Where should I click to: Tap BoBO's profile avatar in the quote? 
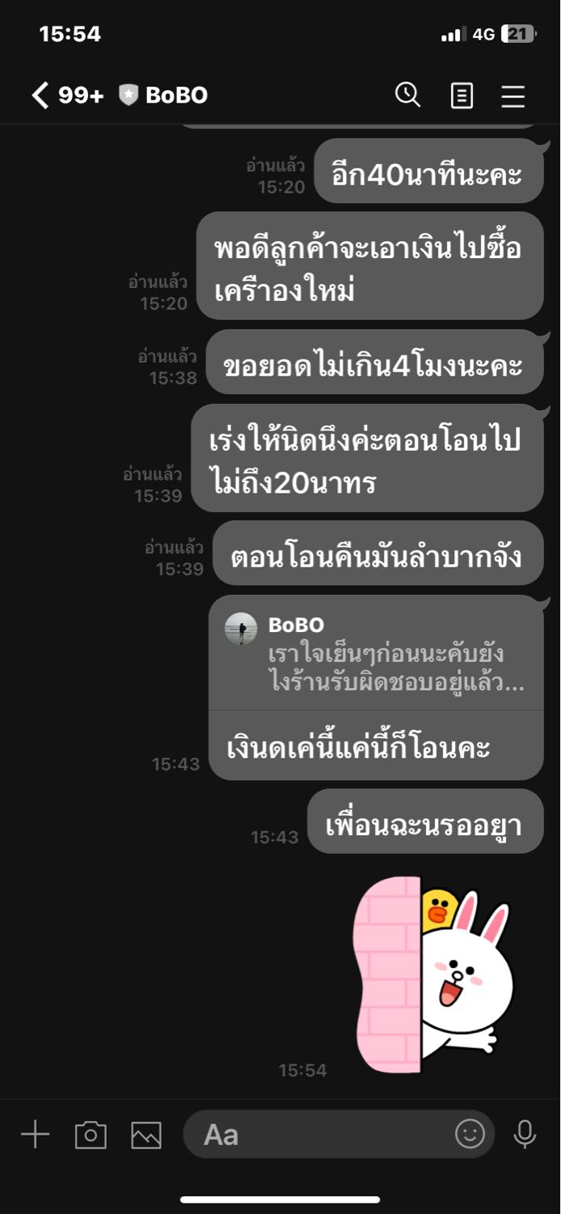pos(241,629)
